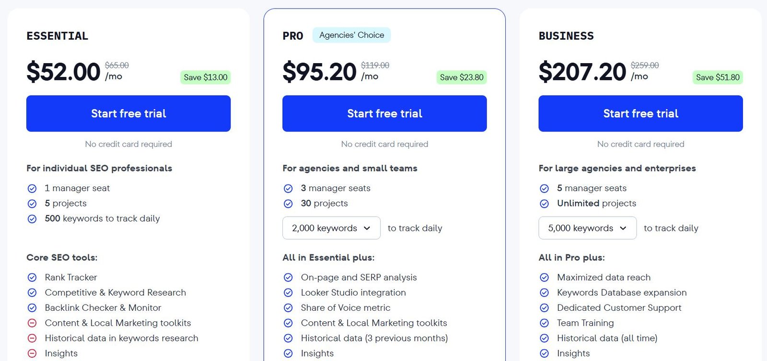Click the Save $13.00 green badge
The image size is (767, 361).
coord(206,77)
